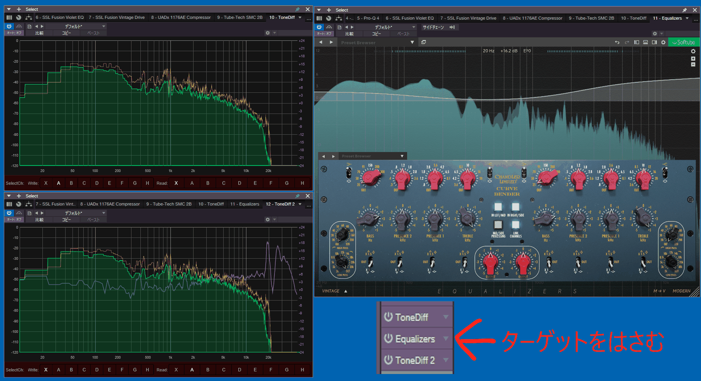701x381 pixels.
Task: Open Softube settings gear in plugin toolbar
Action: click(x=663, y=42)
